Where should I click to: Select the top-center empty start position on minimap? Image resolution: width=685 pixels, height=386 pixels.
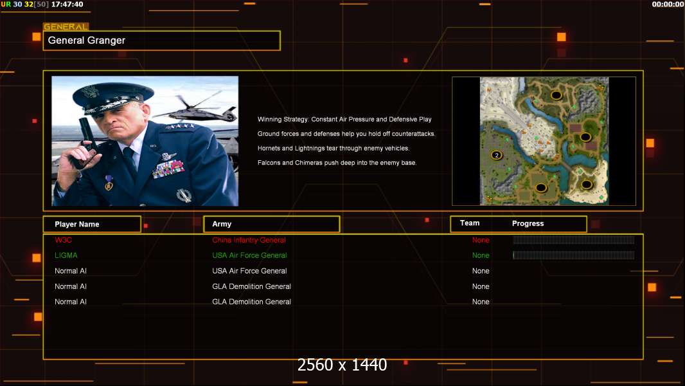(556, 95)
